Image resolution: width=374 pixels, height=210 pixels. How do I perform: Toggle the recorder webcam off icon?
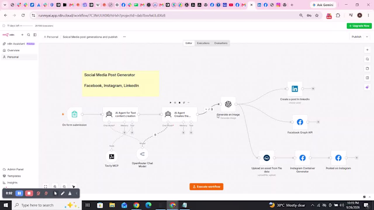coord(38,193)
